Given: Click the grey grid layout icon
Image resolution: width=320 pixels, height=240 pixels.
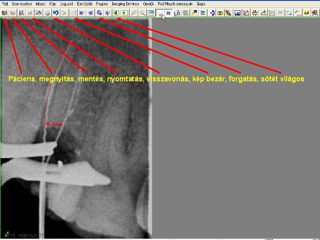Looking at the screenshot, I should (272, 13).
